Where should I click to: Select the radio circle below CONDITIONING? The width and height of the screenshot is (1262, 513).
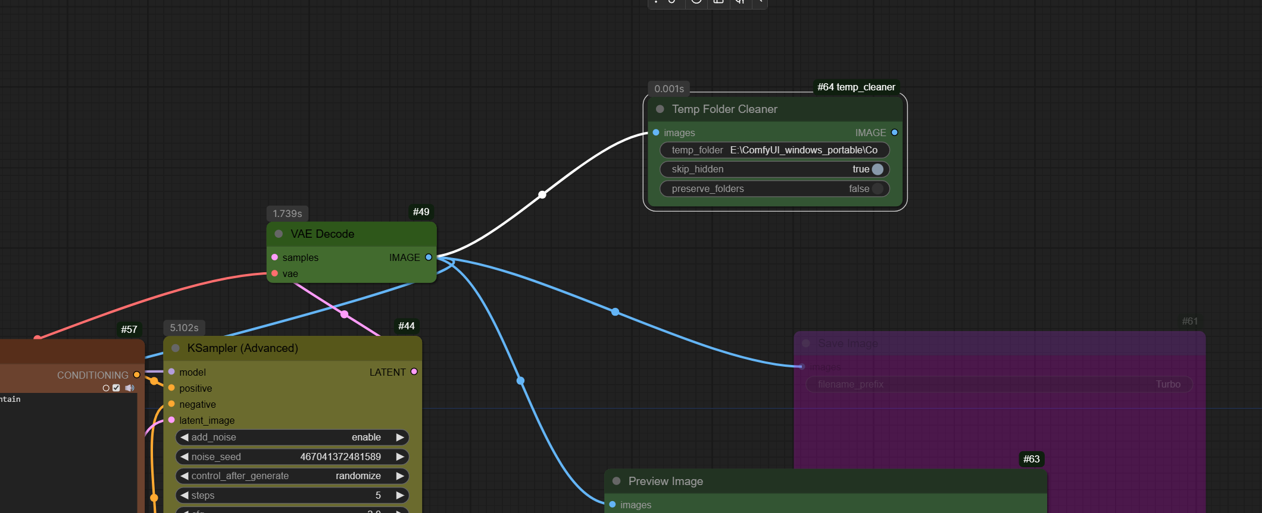coord(106,388)
